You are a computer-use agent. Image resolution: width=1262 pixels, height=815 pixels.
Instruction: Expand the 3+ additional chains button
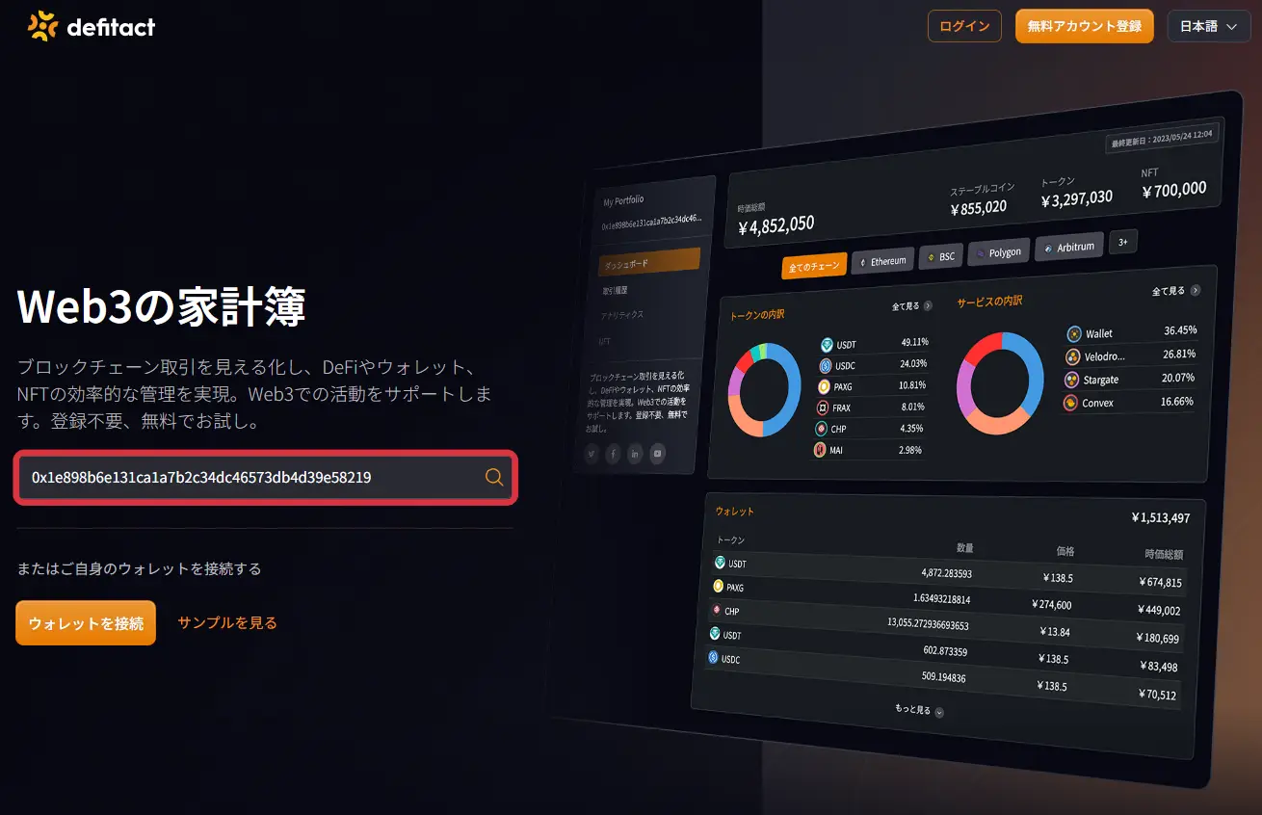pos(1122,243)
